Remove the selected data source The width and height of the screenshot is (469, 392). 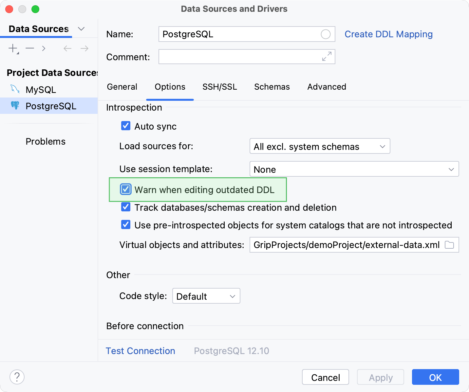pyautogui.click(x=29, y=48)
